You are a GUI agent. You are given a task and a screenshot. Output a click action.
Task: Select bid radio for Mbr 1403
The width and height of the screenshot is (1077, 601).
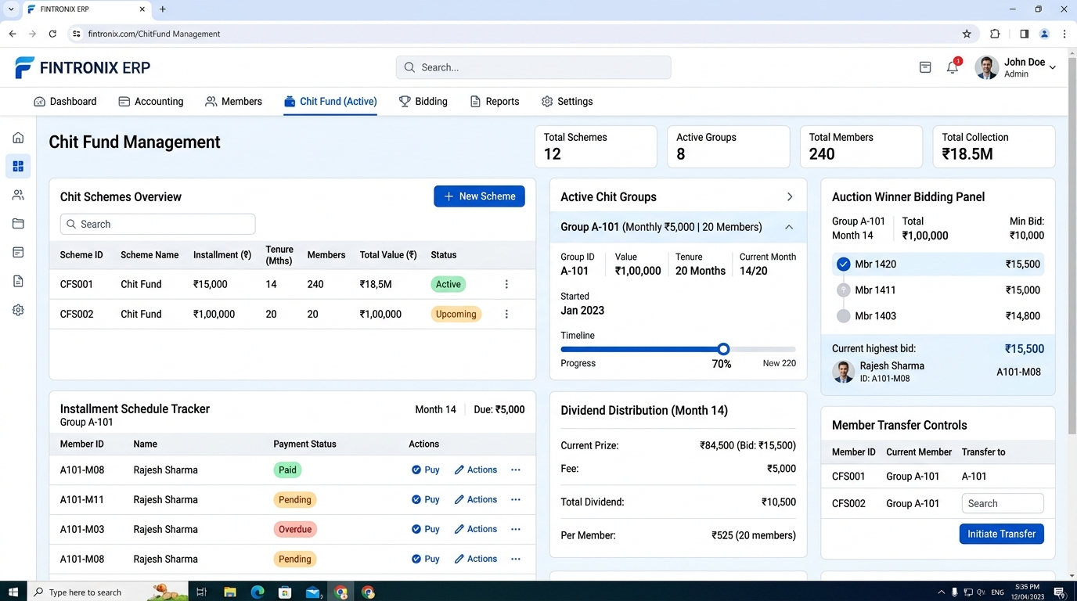(843, 316)
